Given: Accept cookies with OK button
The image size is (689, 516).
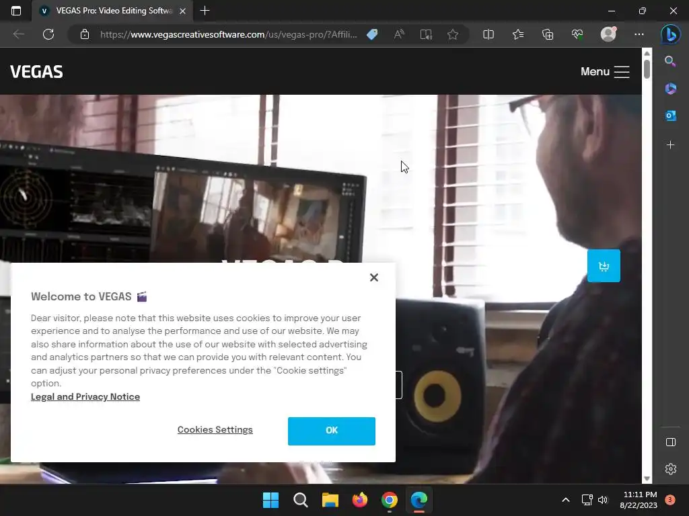Looking at the screenshot, I should [331, 431].
